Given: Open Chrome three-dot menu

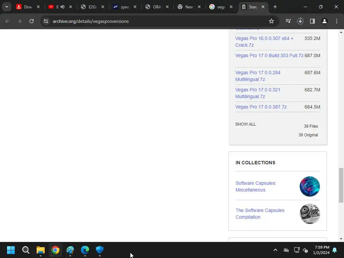Looking at the screenshot, I should tap(337, 21).
